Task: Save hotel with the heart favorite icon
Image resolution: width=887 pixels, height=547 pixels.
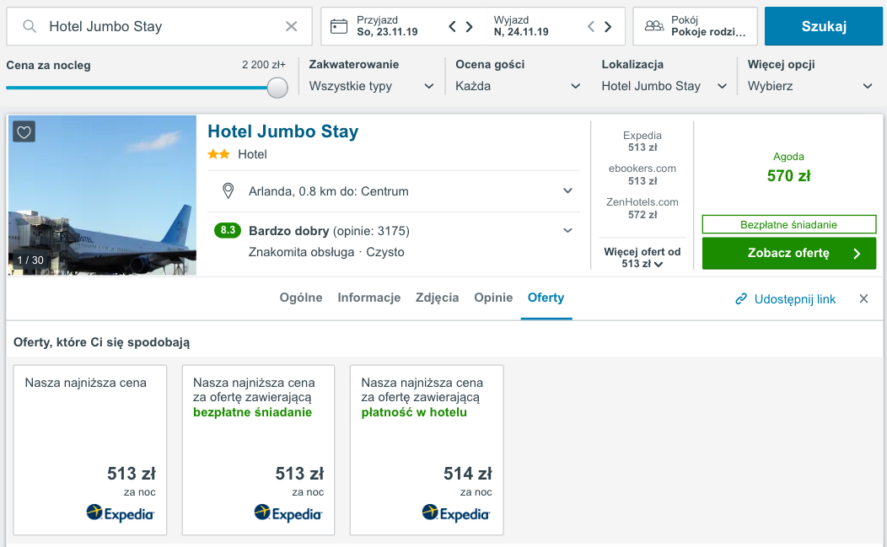Action: pos(24,131)
